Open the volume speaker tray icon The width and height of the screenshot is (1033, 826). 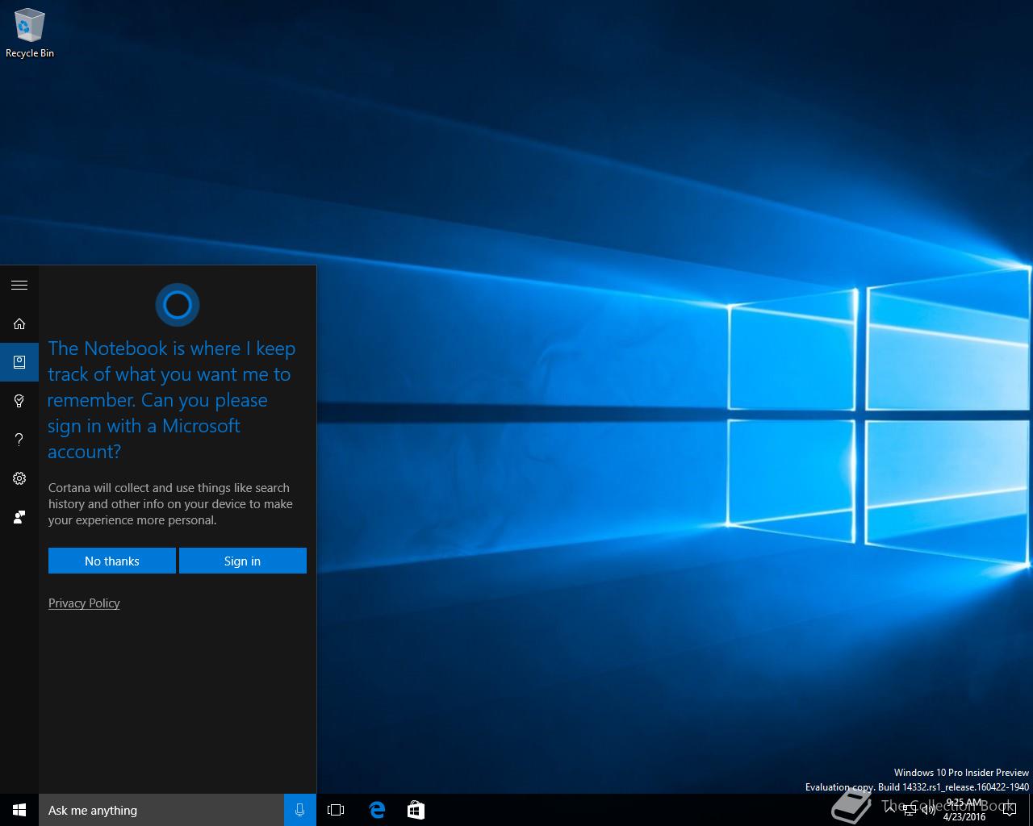coord(929,810)
